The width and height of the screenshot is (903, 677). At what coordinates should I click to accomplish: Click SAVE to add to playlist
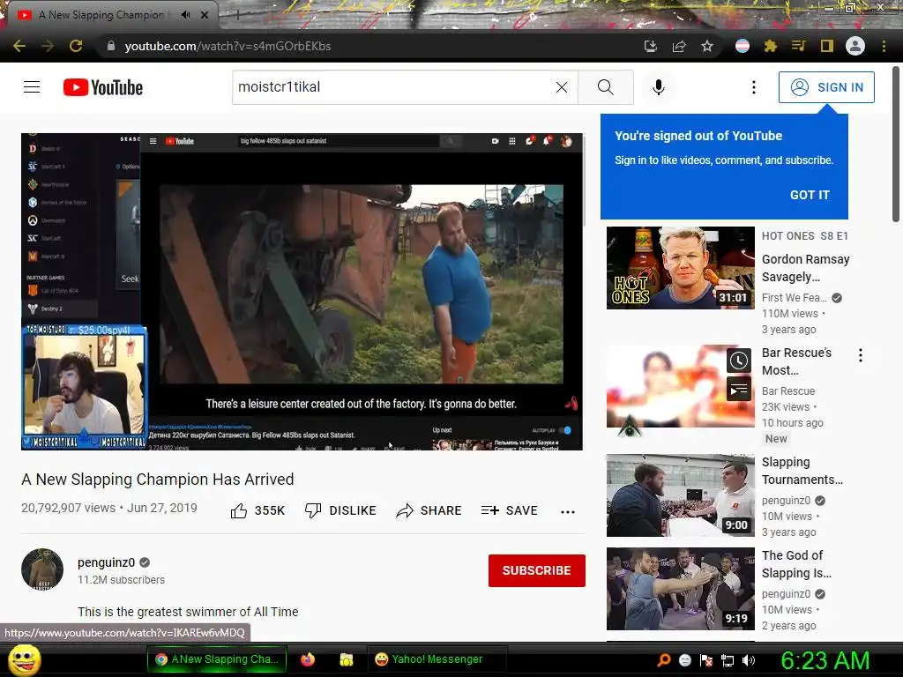click(x=509, y=510)
